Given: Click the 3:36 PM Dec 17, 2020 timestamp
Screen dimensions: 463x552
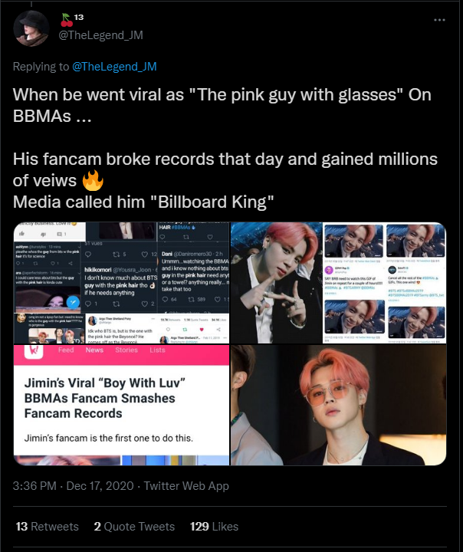Looking at the screenshot, I should (74, 486).
